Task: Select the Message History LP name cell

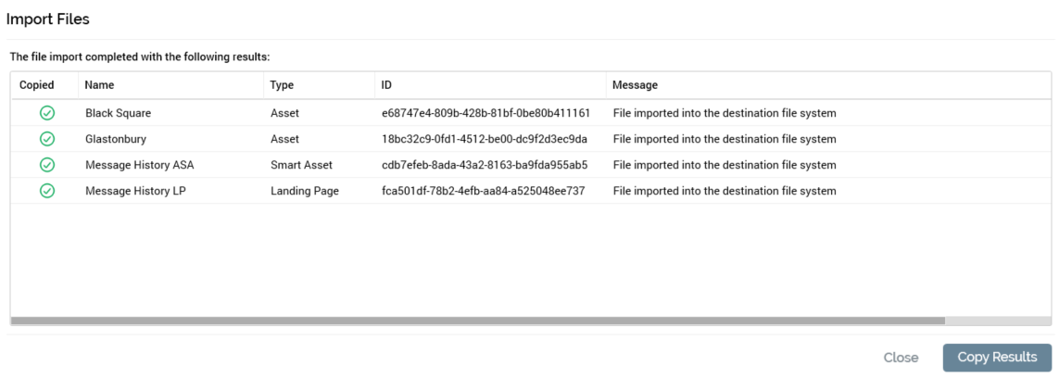Action: (x=135, y=191)
